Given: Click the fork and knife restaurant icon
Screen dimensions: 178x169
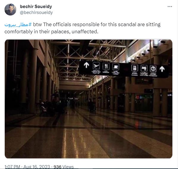Looking at the screenshot, I should coord(106,66).
